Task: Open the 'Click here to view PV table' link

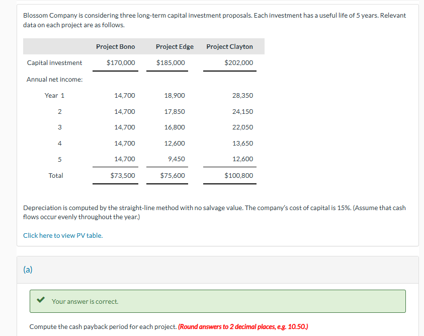Action: click(63, 236)
